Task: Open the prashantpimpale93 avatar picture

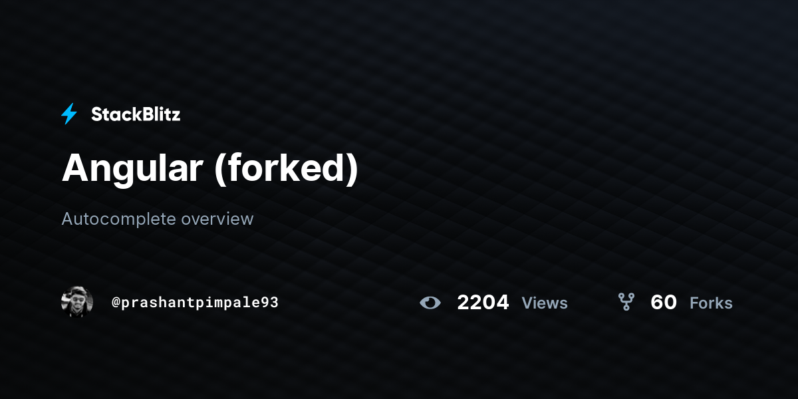Action: [x=77, y=302]
